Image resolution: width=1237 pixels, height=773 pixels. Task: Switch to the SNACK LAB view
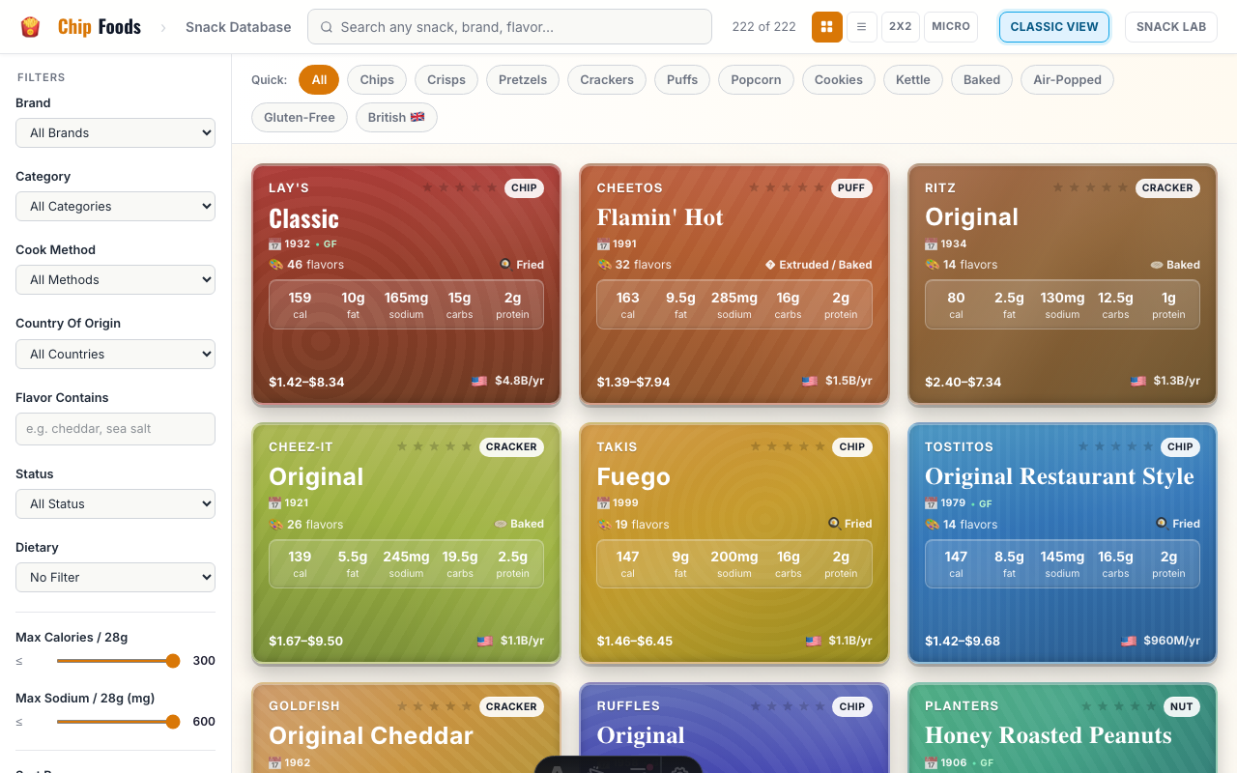1170,27
